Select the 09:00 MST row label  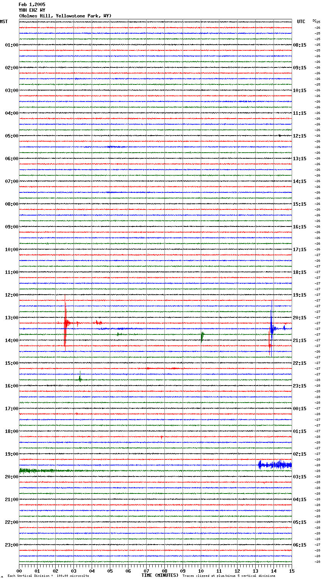tap(11, 227)
